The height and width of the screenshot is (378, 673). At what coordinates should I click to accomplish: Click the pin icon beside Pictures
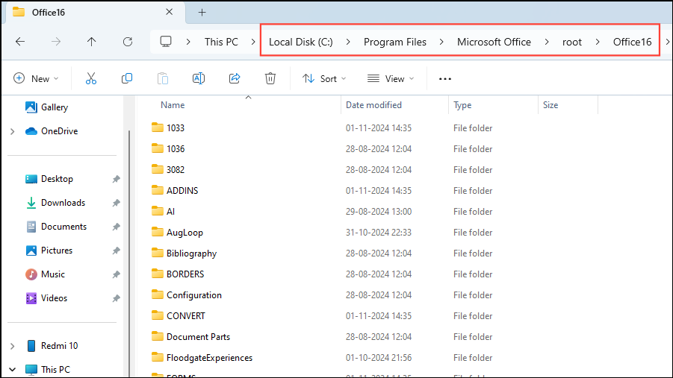click(x=117, y=251)
